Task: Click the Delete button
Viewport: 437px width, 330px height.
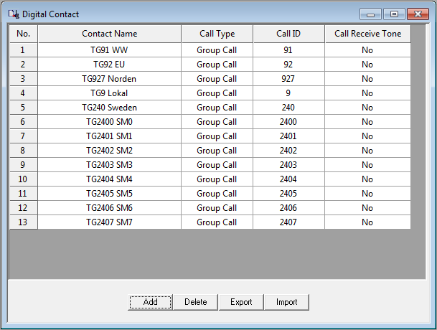Action: pyautogui.click(x=195, y=302)
